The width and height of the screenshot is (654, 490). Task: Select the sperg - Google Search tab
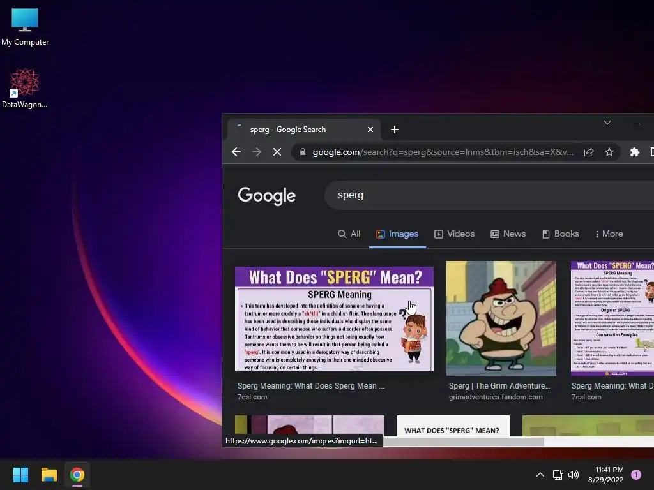click(x=304, y=130)
